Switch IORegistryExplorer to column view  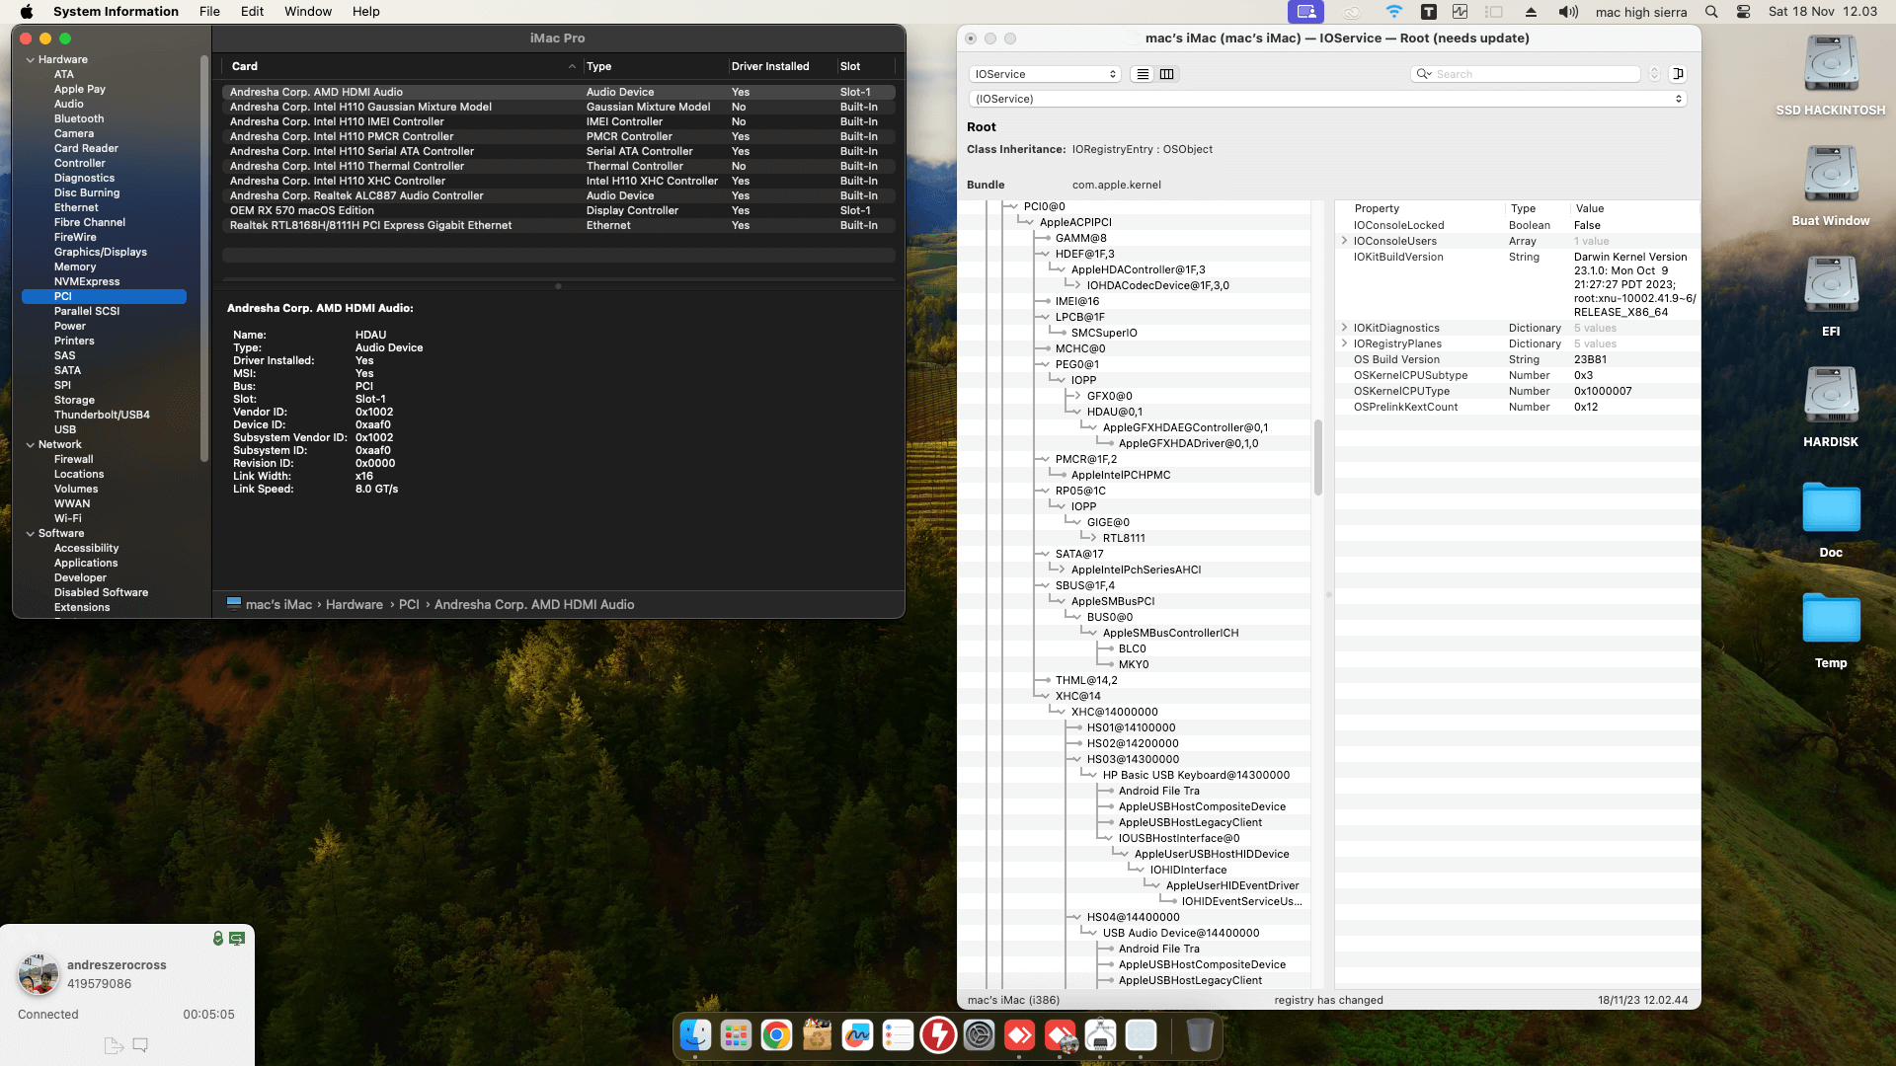(1166, 74)
